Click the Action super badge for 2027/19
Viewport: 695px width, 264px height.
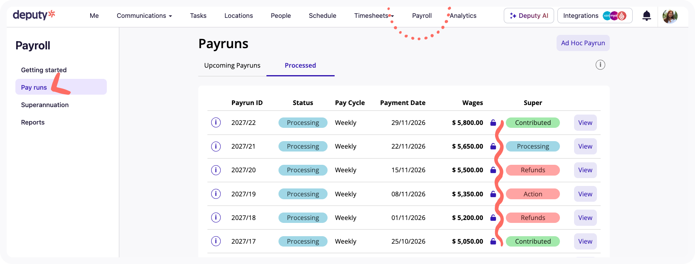click(533, 194)
